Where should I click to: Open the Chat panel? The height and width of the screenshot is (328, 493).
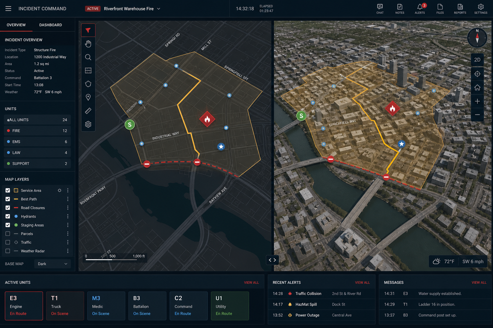[x=380, y=9]
